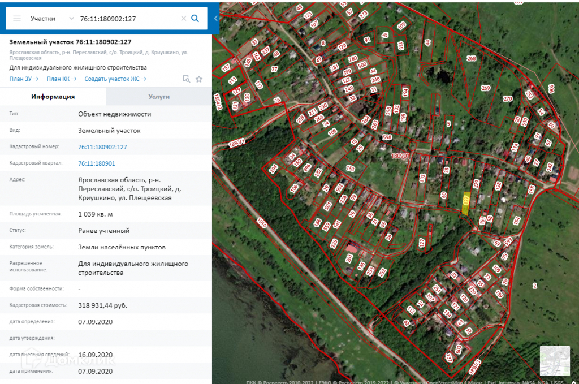
Task: Select the 16.09.2020 date entry
Action: 95,355
